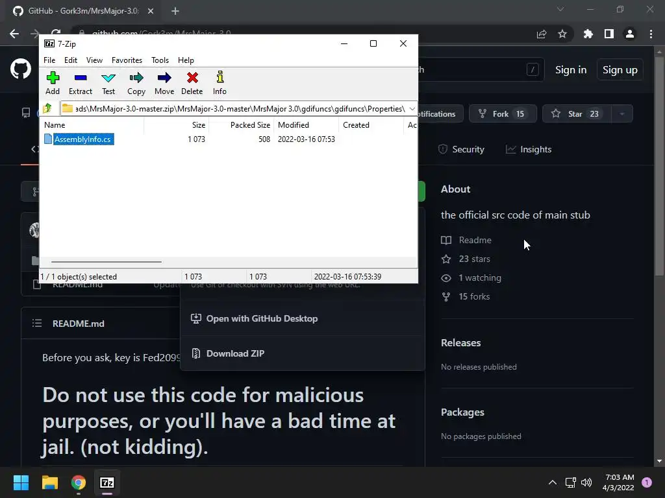This screenshot has width=665, height=498.
Task: Open Chrome three-dot menu
Action: 651,34
